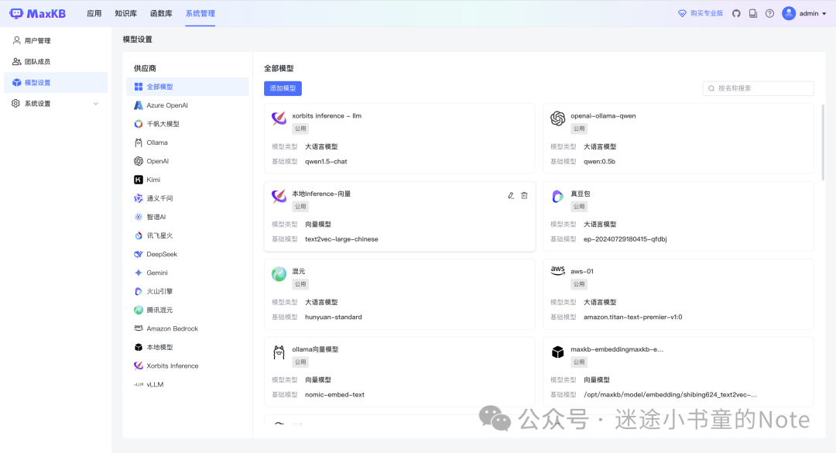
Task: Click the 添加模型 button
Action: click(283, 88)
